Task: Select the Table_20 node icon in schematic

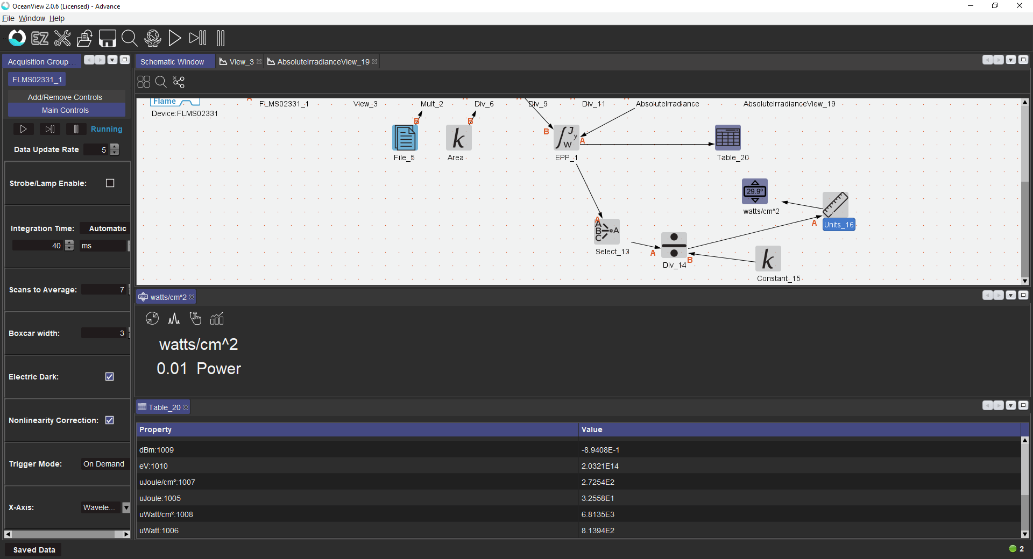Action: pyautogui.click(x=727, y=138)
